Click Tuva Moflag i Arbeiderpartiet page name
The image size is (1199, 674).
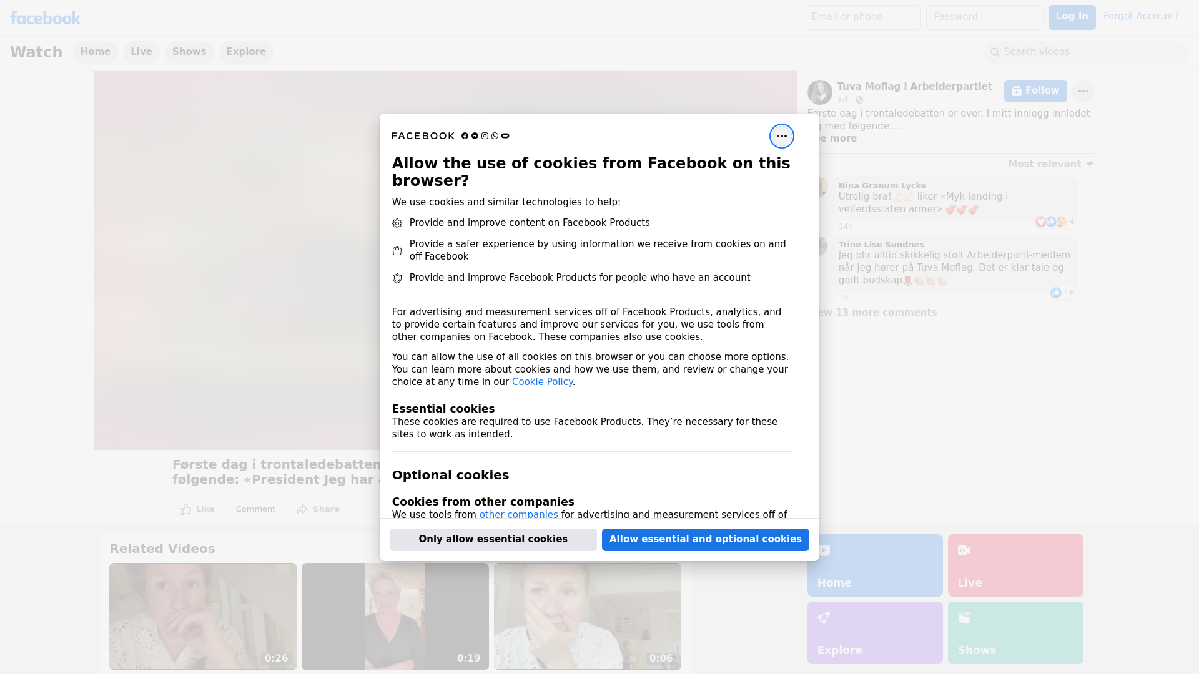pyautogui.click(x=914, y=87)
